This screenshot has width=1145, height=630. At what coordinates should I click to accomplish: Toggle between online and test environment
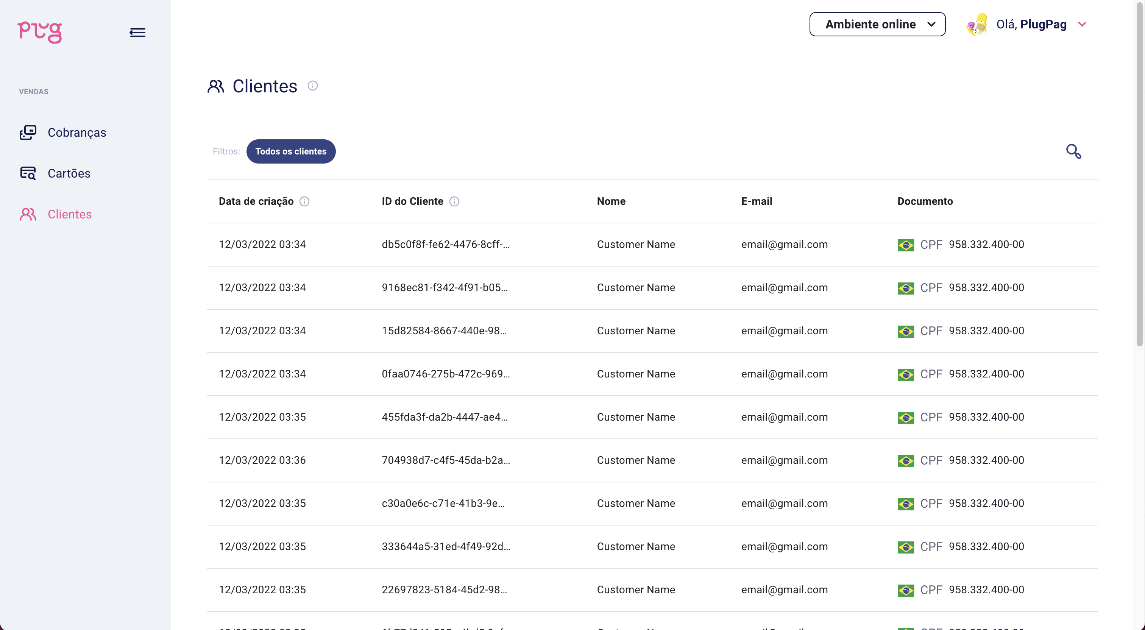pyautogui.click(x=877, y=24)
